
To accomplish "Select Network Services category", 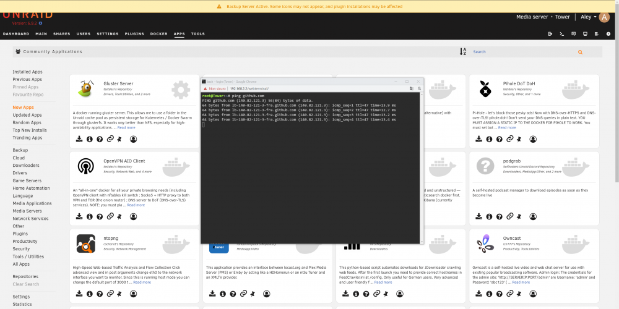I will 30,218.
